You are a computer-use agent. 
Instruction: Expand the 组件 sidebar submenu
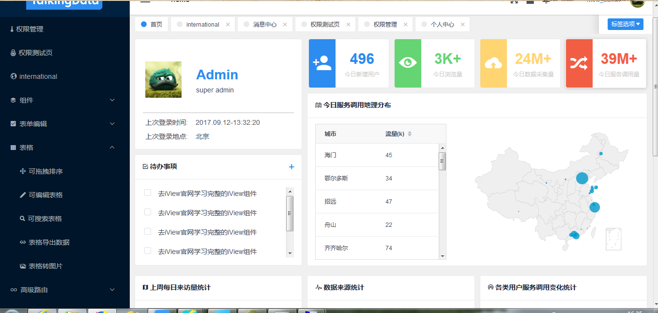tap(65, 100)
